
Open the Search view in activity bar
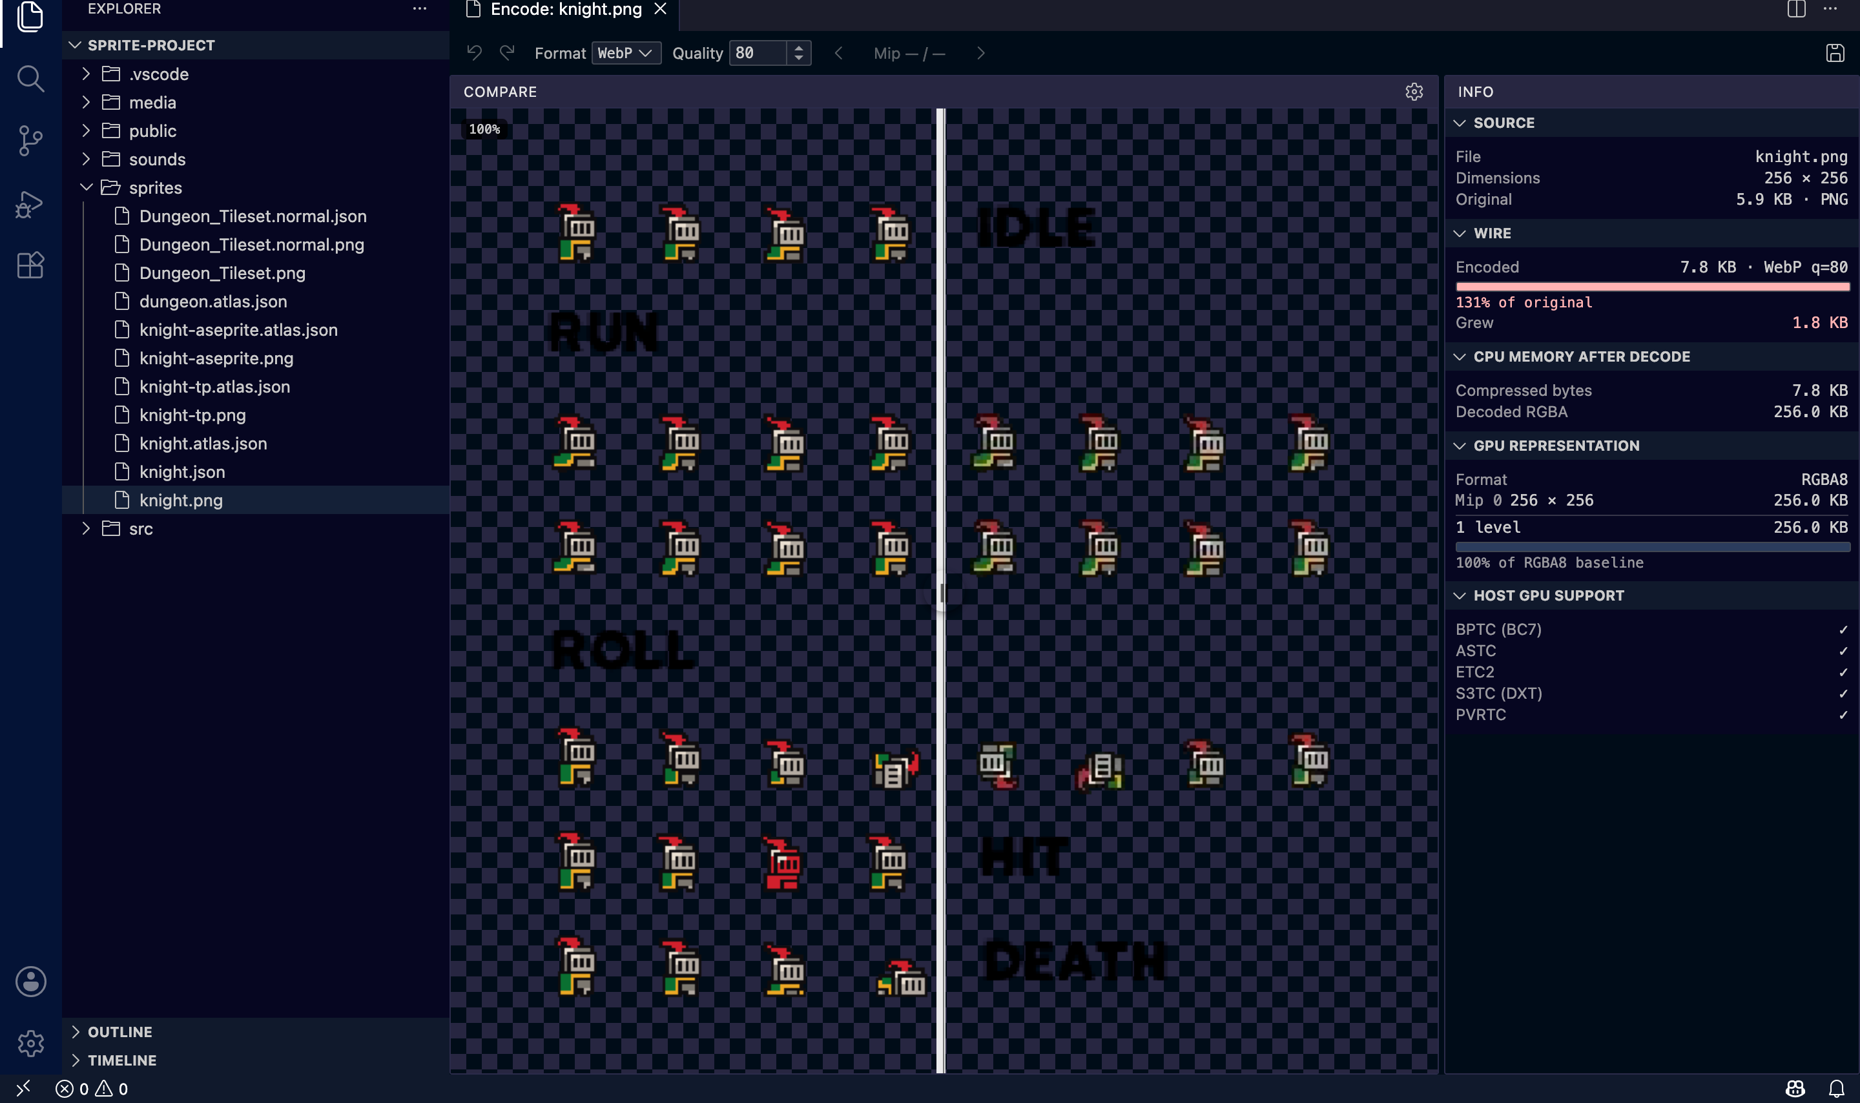30,78
